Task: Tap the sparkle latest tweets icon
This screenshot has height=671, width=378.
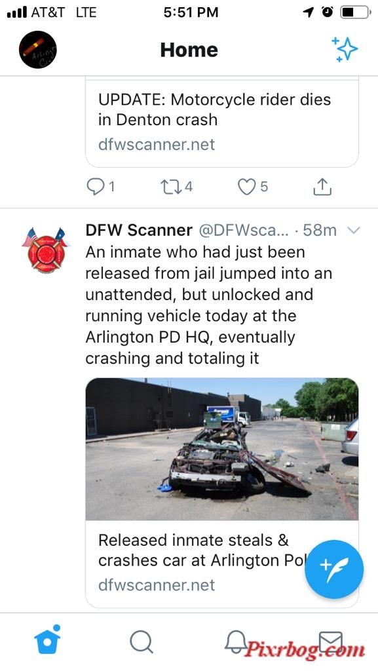Action: 345,49
